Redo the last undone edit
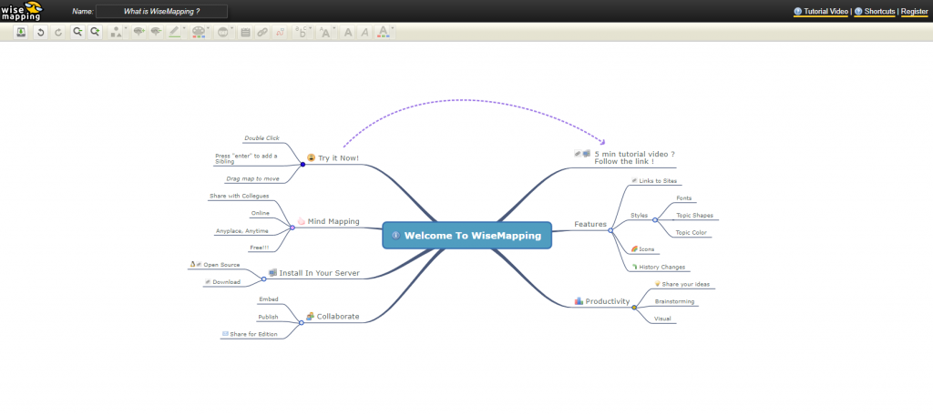 [58, 32]
